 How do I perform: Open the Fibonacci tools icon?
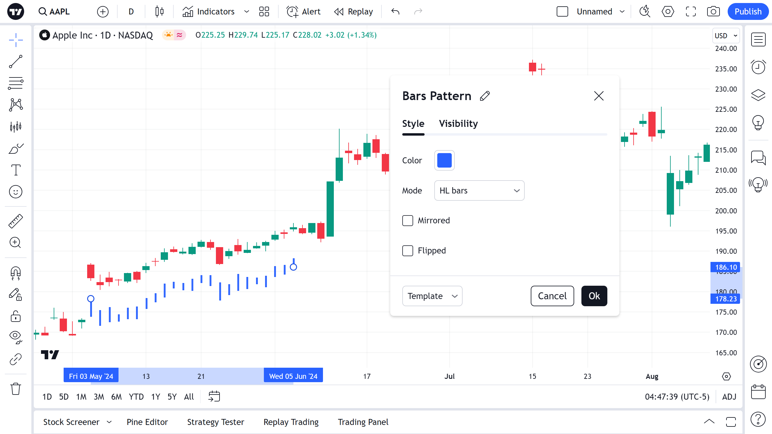click(x=16, y=83)
